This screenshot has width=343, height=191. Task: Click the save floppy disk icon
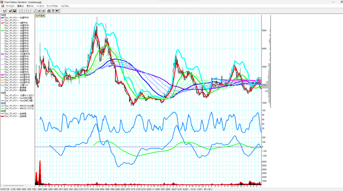pos(15,11)
